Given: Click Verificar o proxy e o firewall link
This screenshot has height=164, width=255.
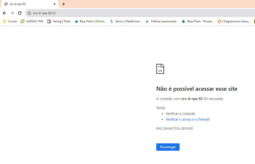Looking at the screenshot, I should (x=188, y=119).
